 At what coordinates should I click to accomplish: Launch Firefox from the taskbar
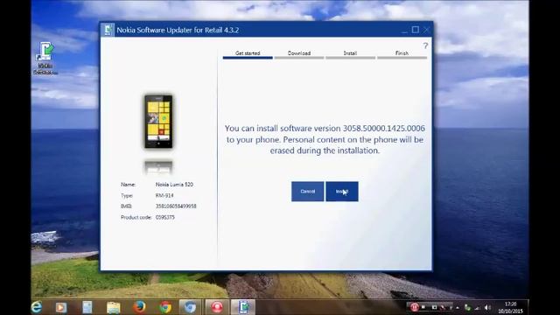[x=139, y=307]
